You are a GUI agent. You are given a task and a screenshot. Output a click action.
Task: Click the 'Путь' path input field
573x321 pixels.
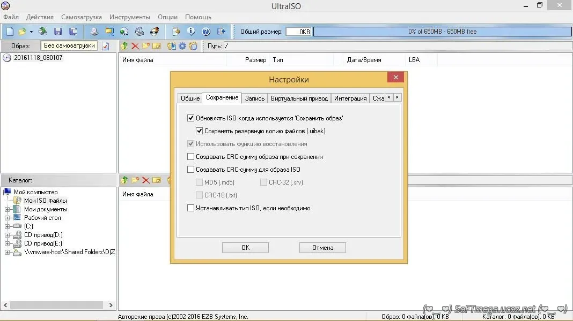point(397,46)
